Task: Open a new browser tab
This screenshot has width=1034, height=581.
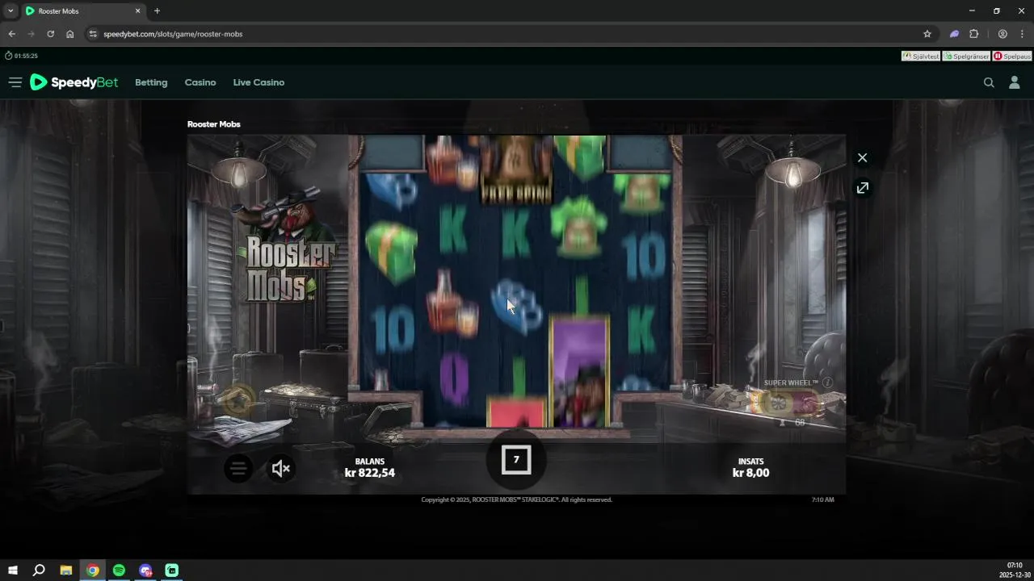Action: [157, 11]
